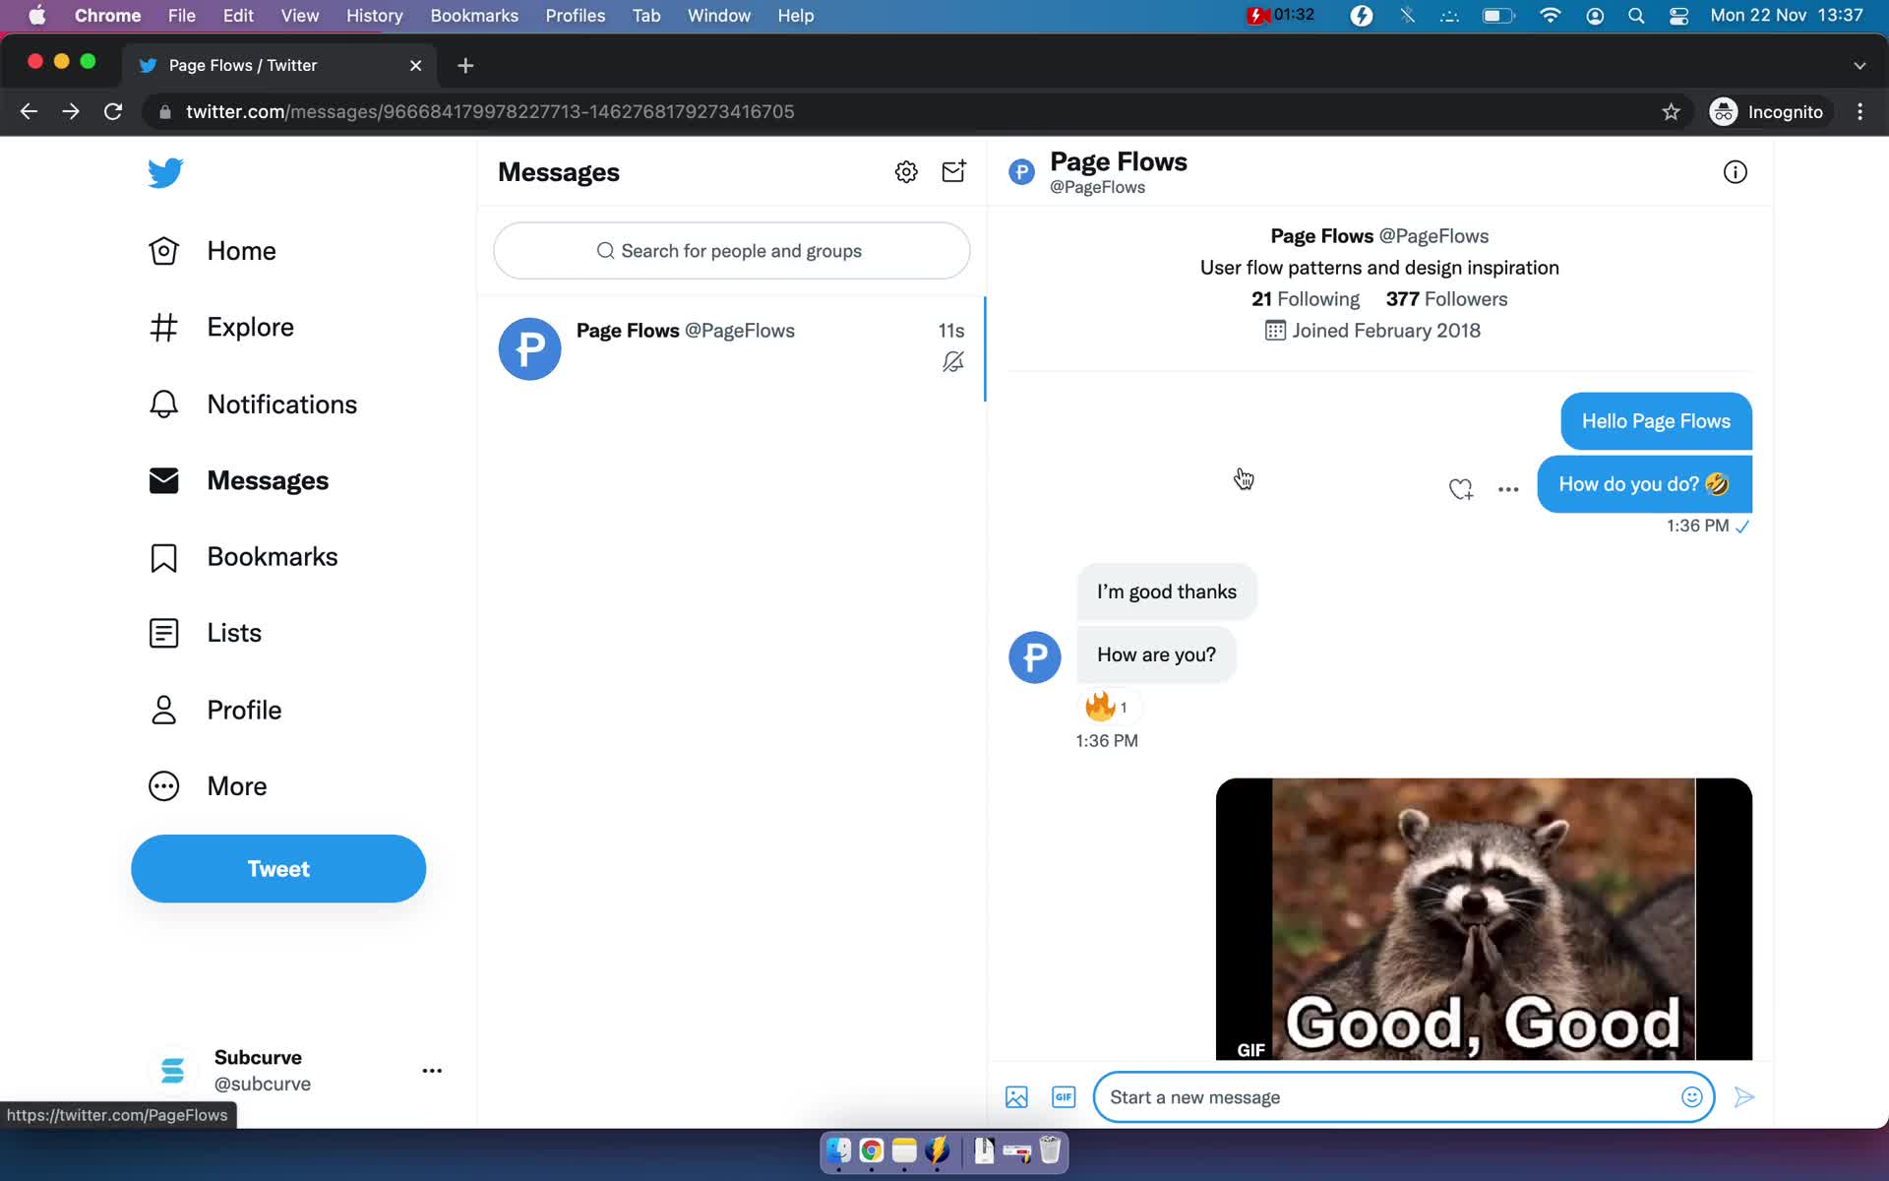Open the more options ellipsis on chat bubble
Screen dimensions: 1889x1181
[x=1508, y=487]
